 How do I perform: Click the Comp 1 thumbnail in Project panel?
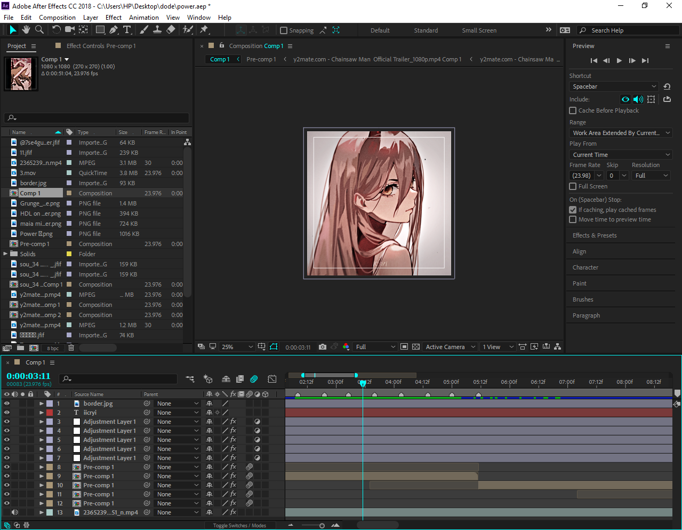click(x=21, y=74)
